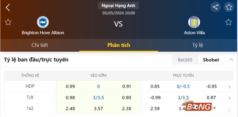This screenshot has width=238, height=117.
Task: Collapse the Tỷ lệ ban đầu/trực tuyến section
Action: click(x=231, y=59)
